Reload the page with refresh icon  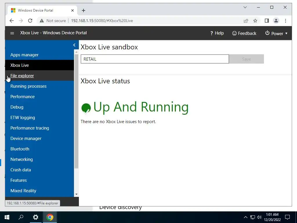pos(30,21)
